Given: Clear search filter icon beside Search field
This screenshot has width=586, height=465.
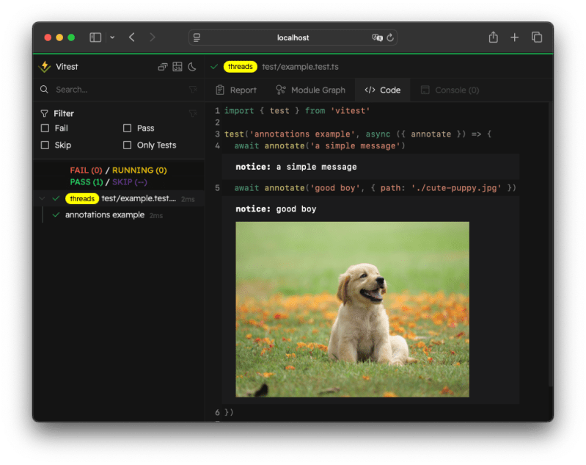Looking at the screenshot, I should tap(193, 90).
